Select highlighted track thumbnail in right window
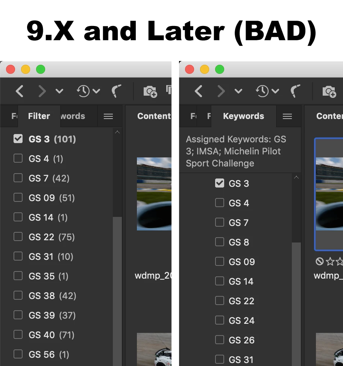Image resolution: width=343 pixels, height=366 pixels. pyautogui.click(x=329, y=194)
